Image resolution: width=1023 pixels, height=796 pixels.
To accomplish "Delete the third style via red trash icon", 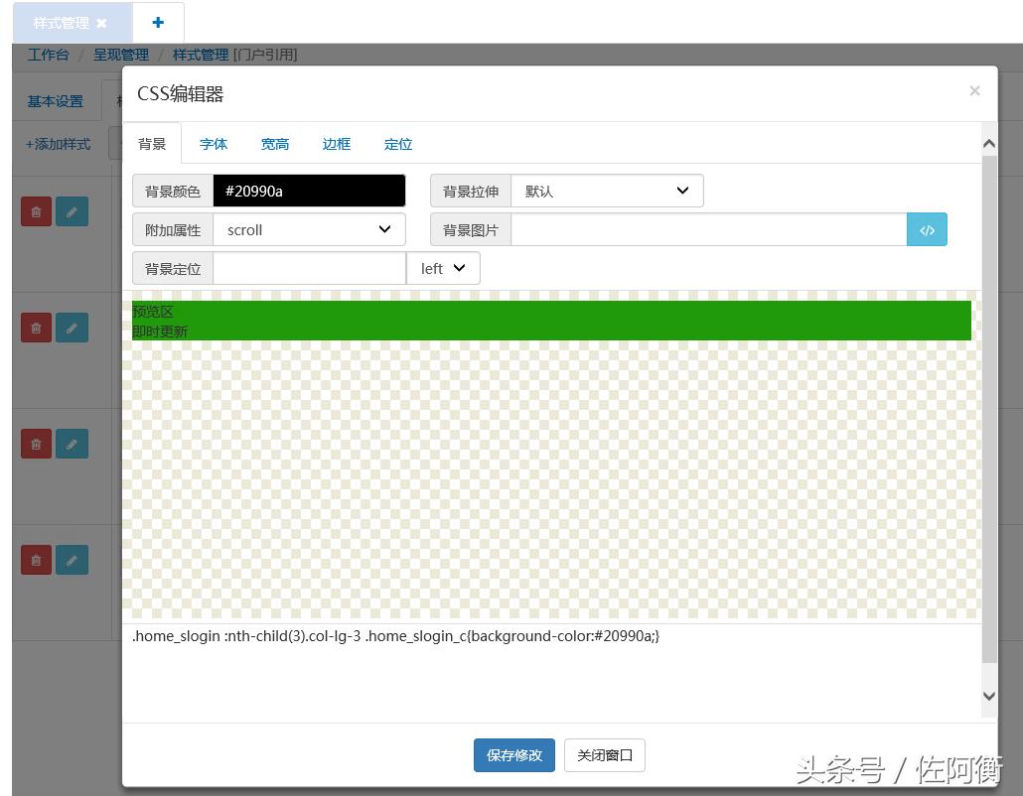I will click(x=36, y=444).
